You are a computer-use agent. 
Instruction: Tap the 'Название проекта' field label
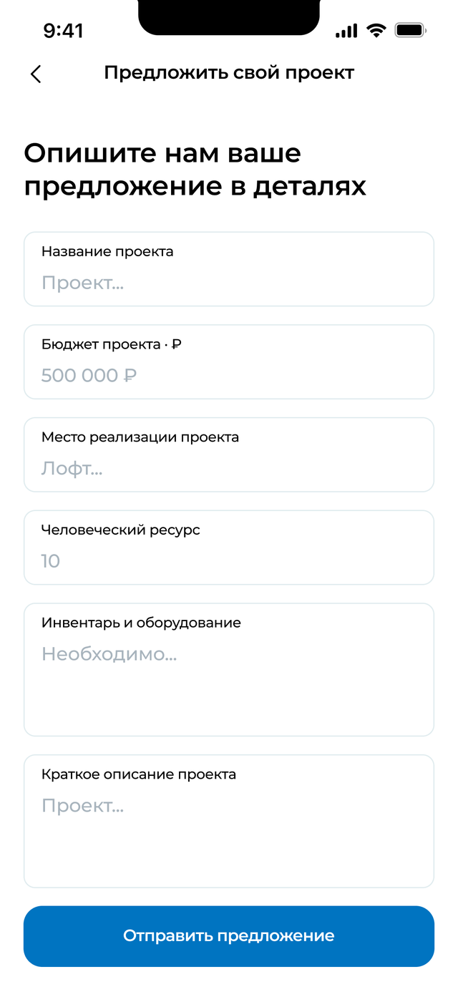[x=107, y=251]
